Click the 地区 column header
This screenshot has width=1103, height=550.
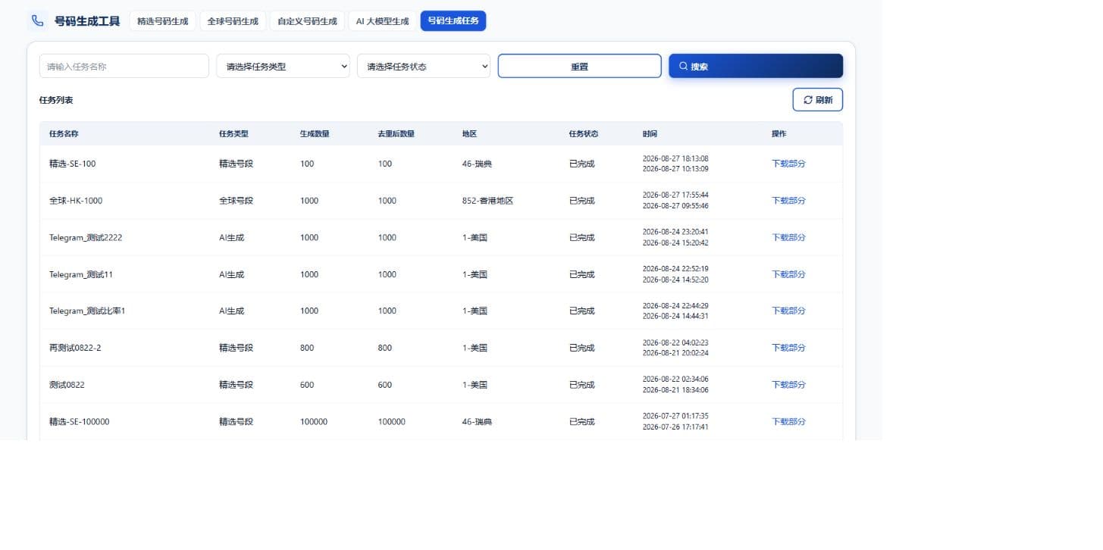click(470, 133)
